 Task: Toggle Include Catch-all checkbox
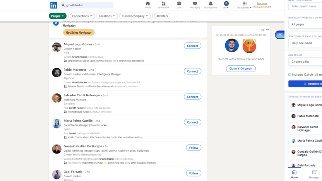click(289, 75)
